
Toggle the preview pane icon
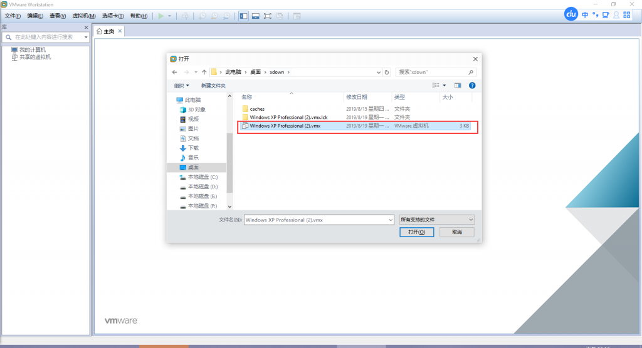[x=458, y=86]
